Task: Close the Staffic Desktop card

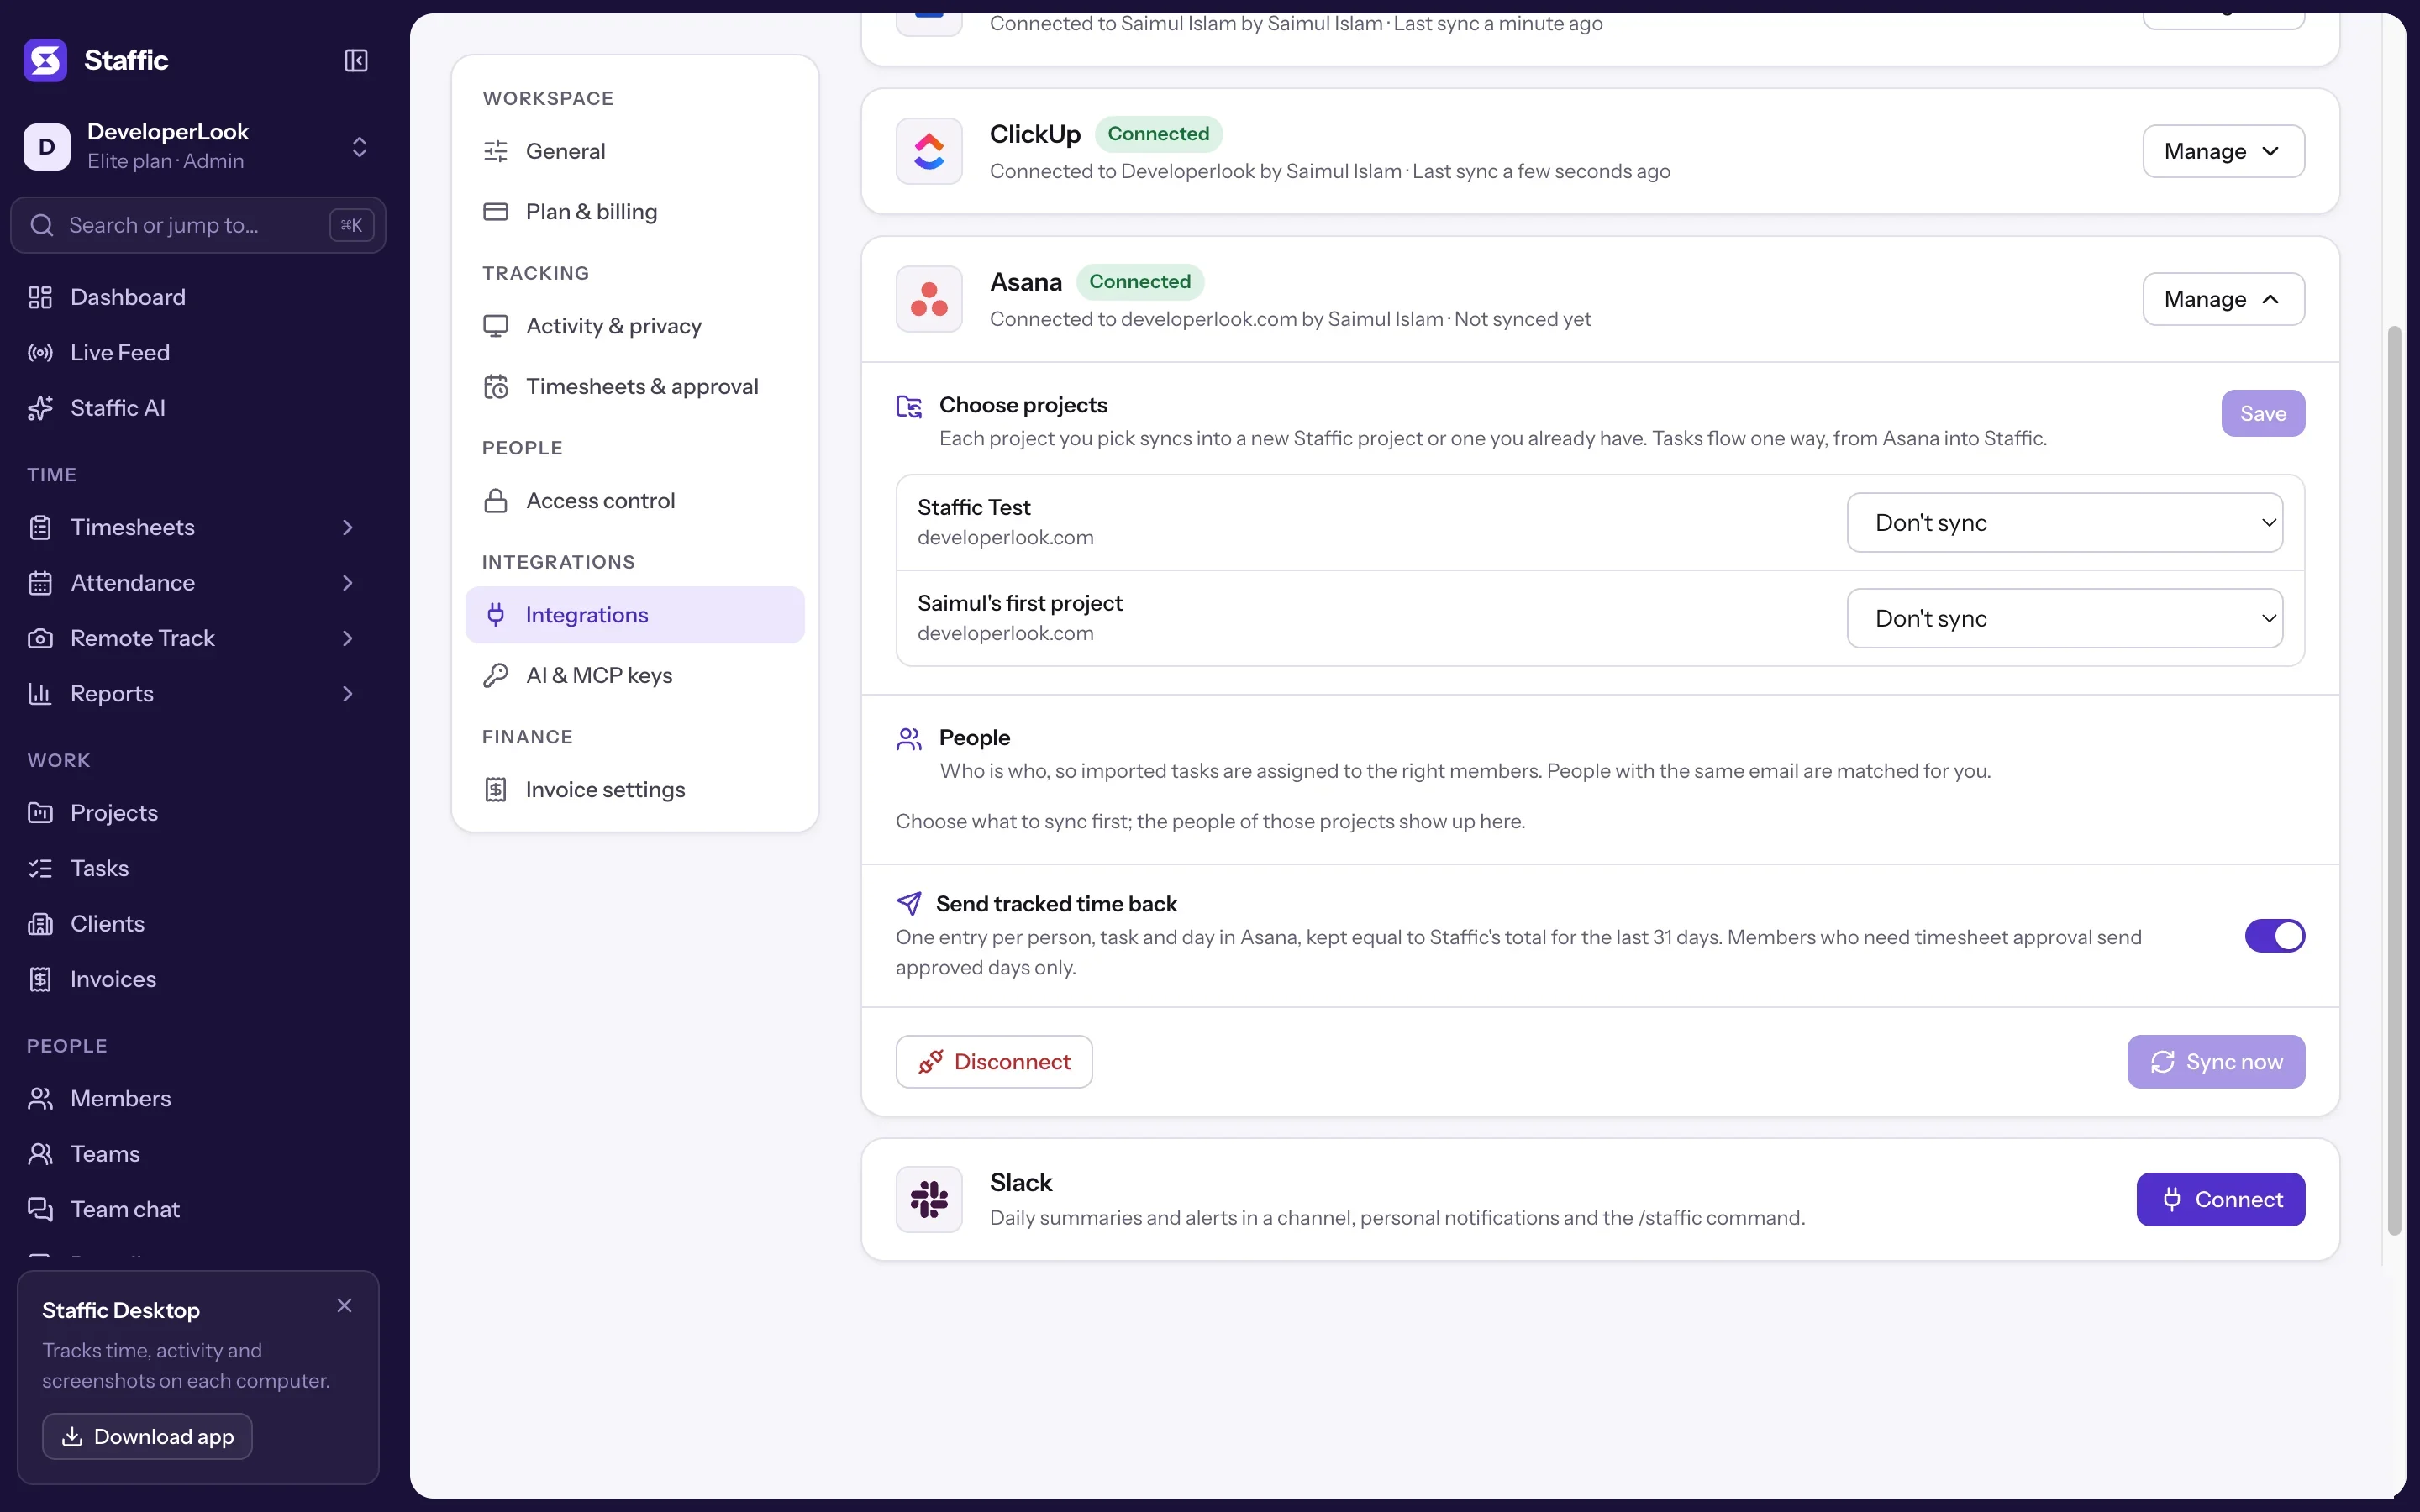Action: tap(344, 1305)
